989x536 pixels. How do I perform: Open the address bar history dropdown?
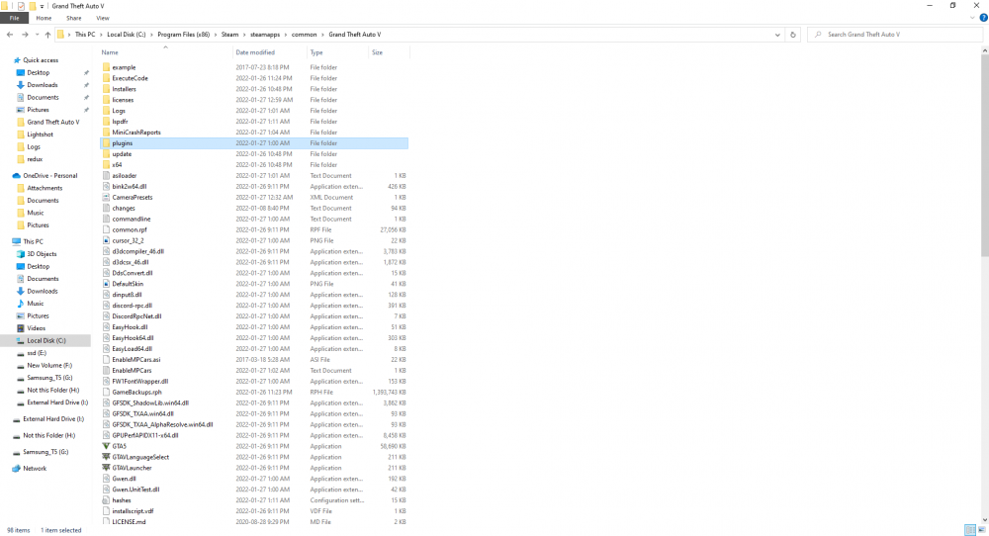777,35
